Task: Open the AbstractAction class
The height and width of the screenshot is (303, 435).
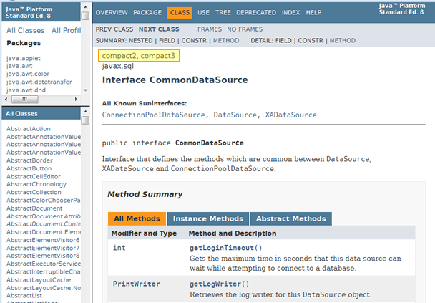Action: click(29, 129)
